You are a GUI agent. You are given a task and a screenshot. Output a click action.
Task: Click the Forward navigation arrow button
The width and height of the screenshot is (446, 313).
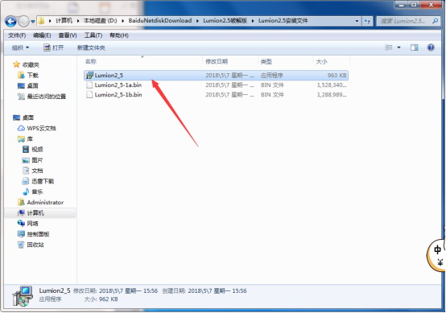coord(23,21)
